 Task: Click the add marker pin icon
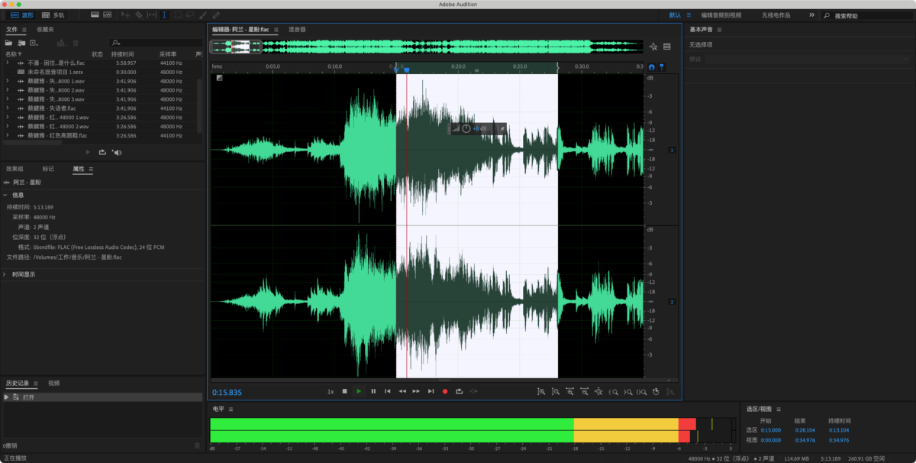click(x=662, y=67)
